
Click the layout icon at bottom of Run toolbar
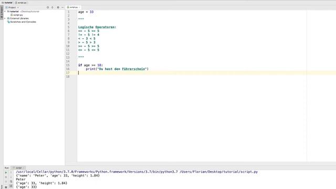[x=6, y=187]
